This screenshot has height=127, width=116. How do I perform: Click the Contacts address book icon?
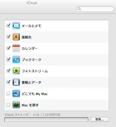[x=16, y=37]
